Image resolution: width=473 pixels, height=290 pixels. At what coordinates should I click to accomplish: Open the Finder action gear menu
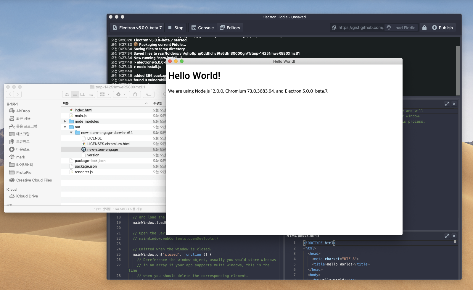(x=121, y=94)
